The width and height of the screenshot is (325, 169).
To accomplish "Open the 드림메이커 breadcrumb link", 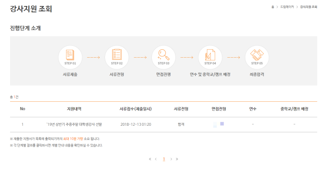I will (287, 7).
